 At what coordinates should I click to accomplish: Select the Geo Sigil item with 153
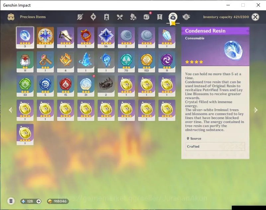[146, 61]
